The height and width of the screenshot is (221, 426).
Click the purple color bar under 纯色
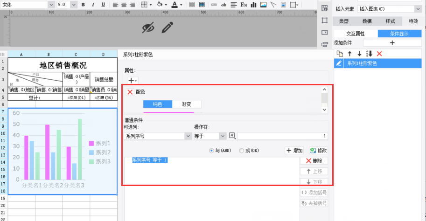(x=169, y=112)
